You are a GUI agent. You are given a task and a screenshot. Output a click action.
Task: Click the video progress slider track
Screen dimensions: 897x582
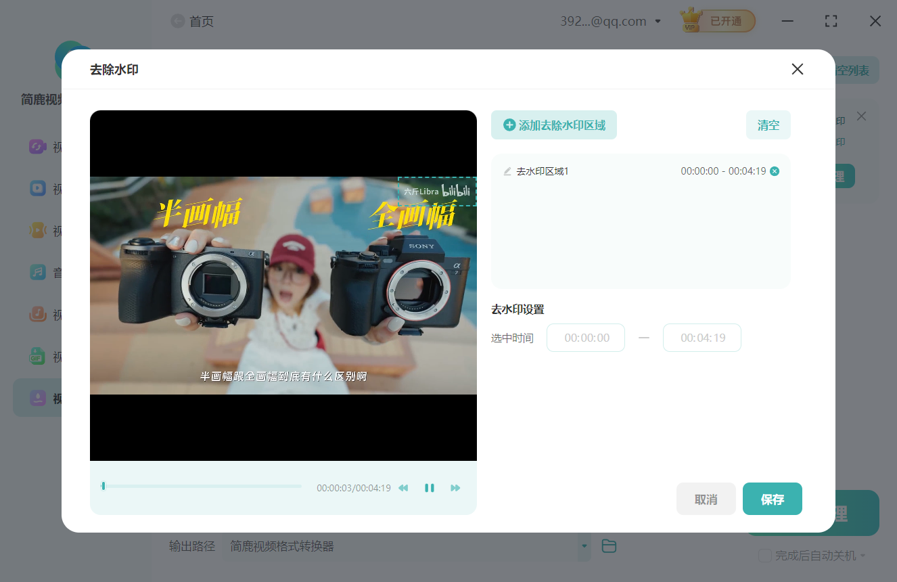click(203, 486)
